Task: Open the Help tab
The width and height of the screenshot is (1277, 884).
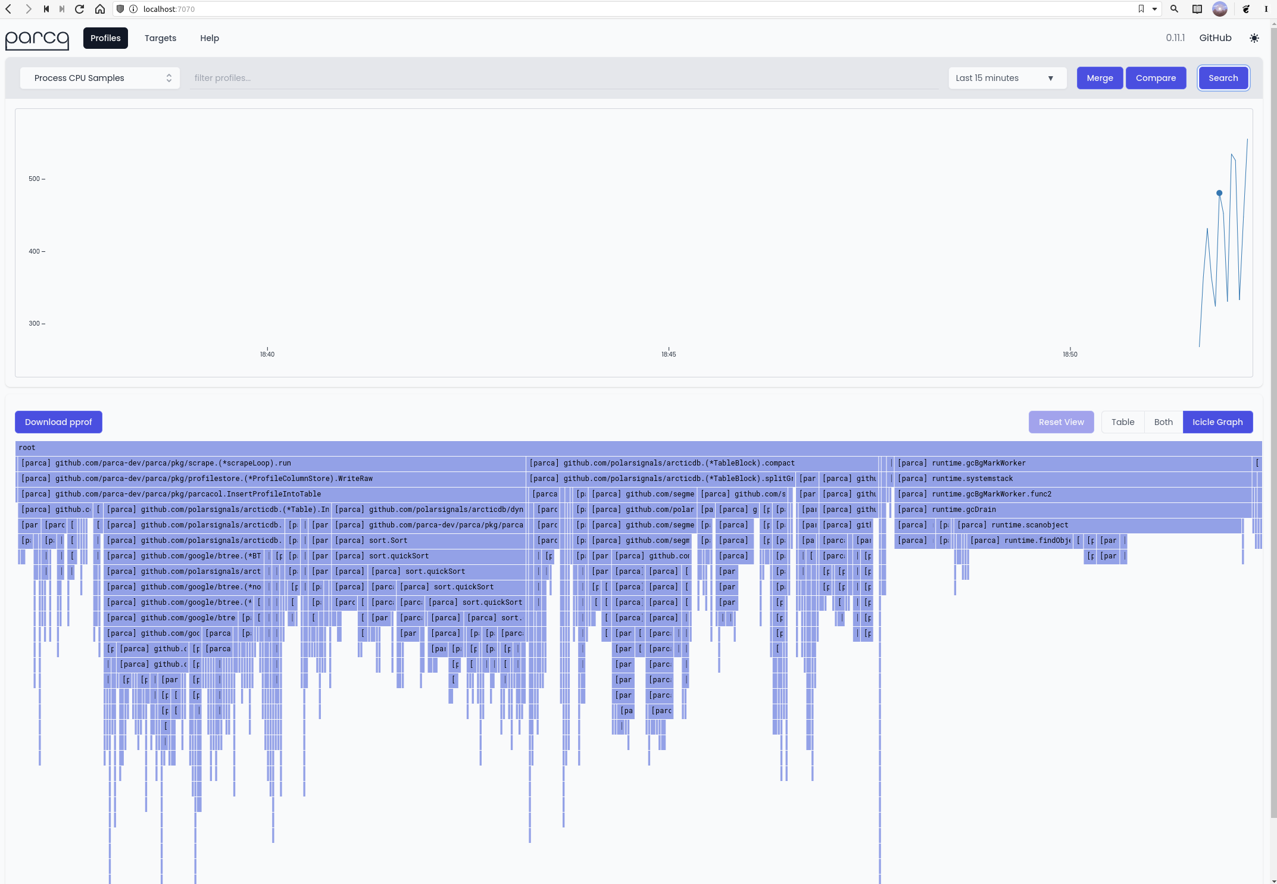Action: click(210, 38)
